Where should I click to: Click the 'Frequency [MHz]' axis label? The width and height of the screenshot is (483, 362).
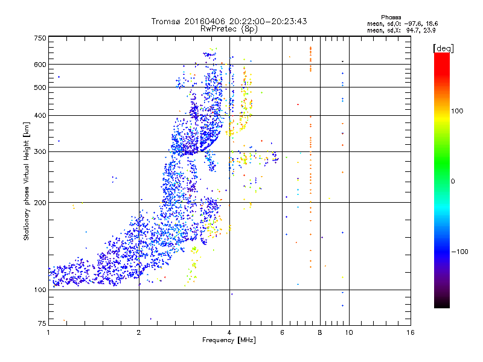(x=229, y=340)
